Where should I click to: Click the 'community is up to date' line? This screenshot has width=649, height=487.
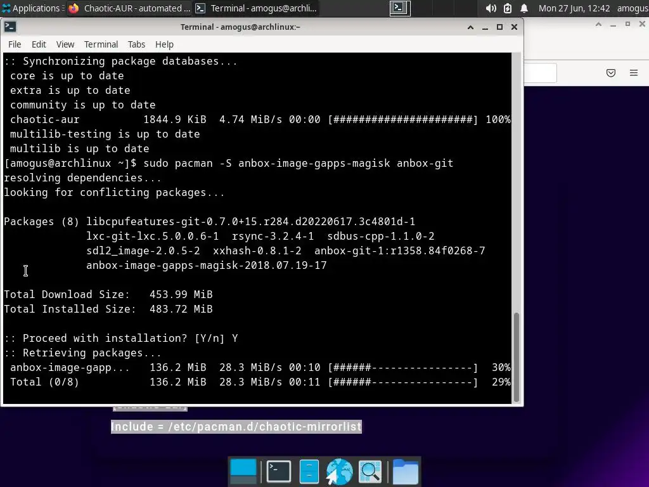point(83,105)
